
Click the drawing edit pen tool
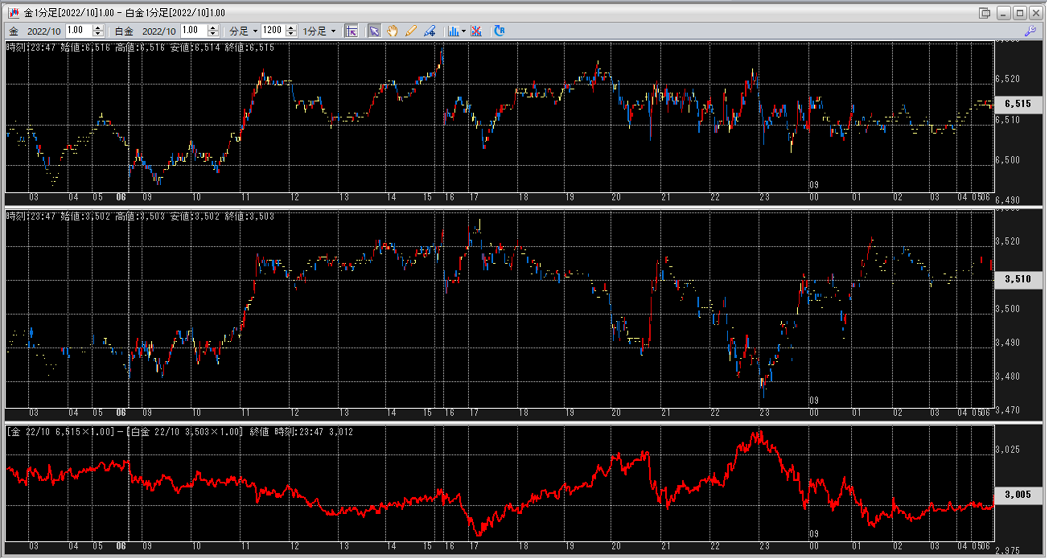[430, 31]
